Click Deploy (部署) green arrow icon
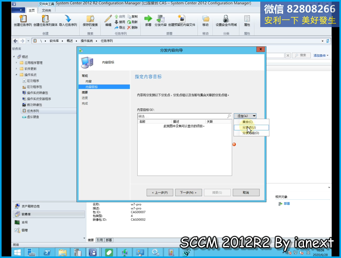The width and height of the screenshot is (341, 258). pos(148,19)
